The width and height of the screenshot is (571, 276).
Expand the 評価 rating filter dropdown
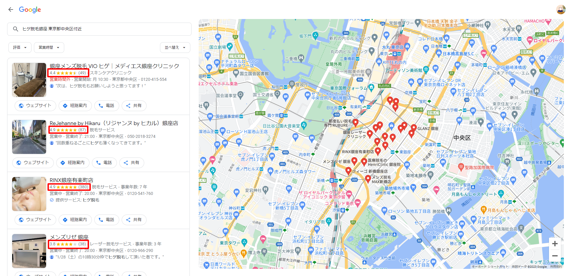(x=20, y=48)
